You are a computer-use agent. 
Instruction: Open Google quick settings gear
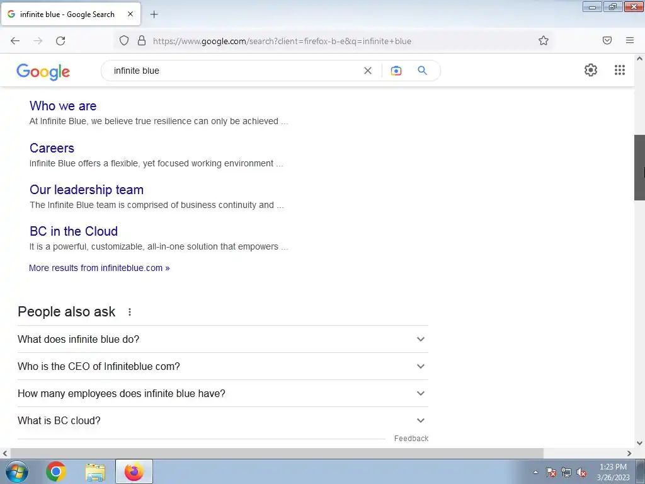click(591, 70)
